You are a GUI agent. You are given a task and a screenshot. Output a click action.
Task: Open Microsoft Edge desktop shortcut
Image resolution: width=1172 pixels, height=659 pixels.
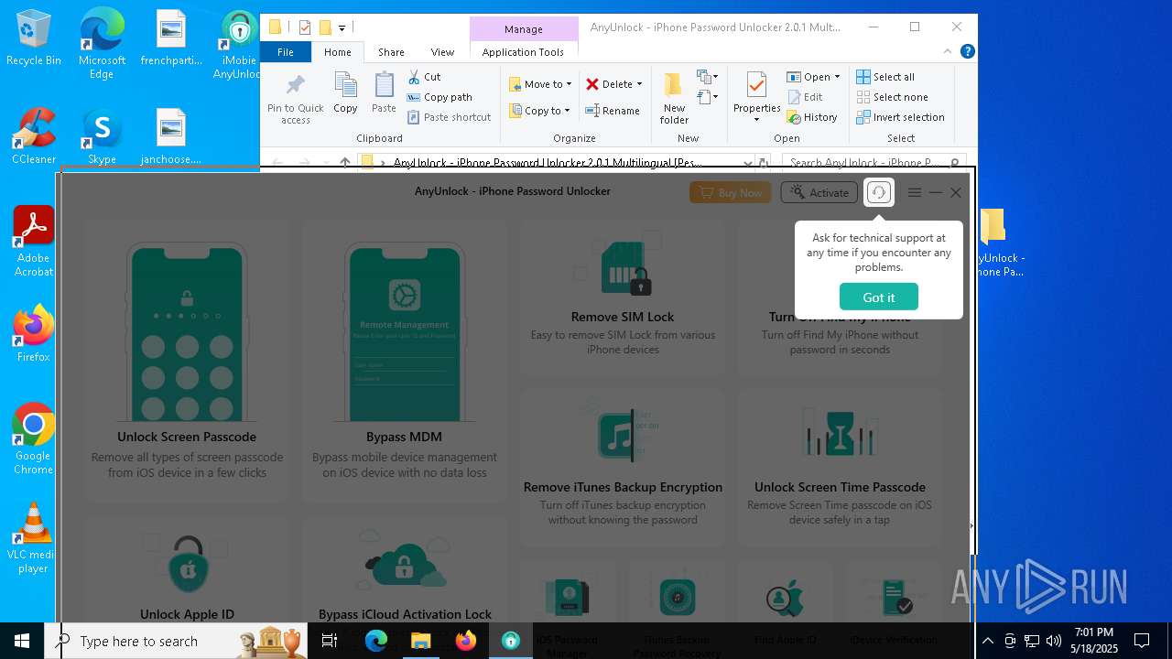point(102,44)
